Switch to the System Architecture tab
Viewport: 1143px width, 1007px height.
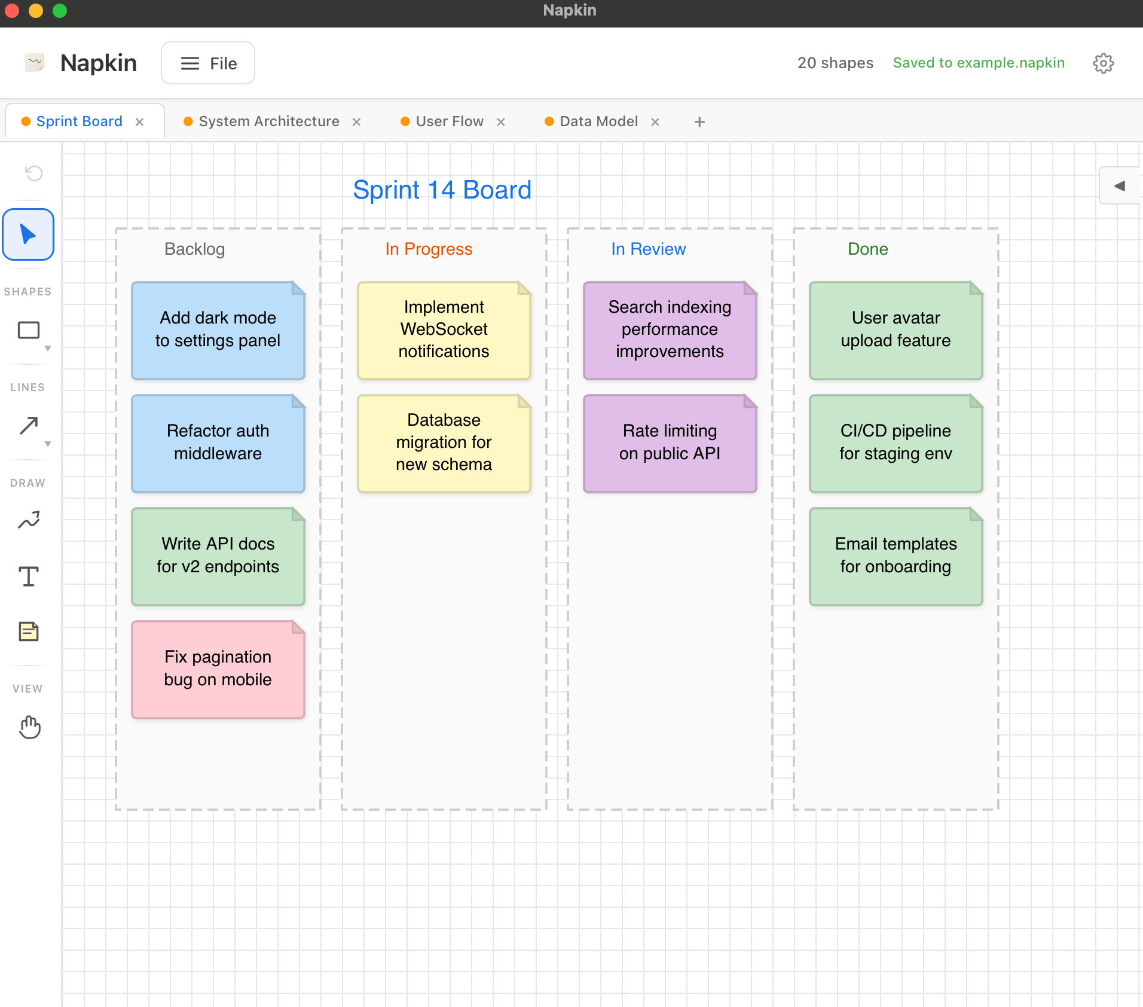(x=268, y=121)
